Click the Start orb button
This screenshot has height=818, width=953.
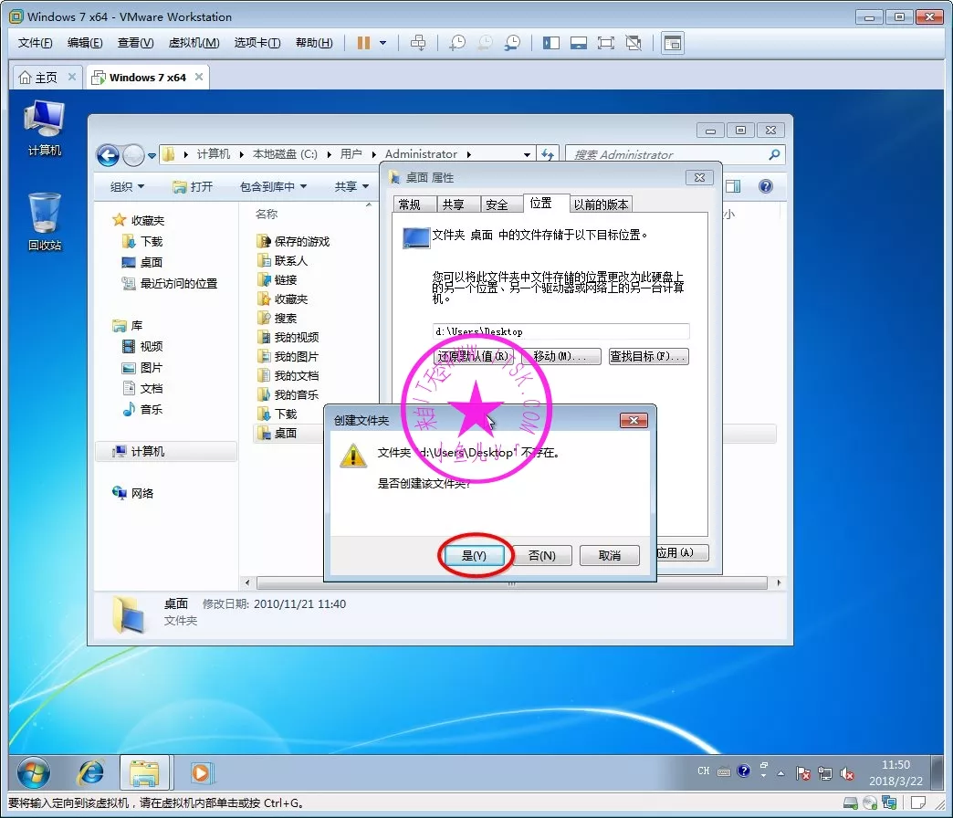[x=35, y=772]
